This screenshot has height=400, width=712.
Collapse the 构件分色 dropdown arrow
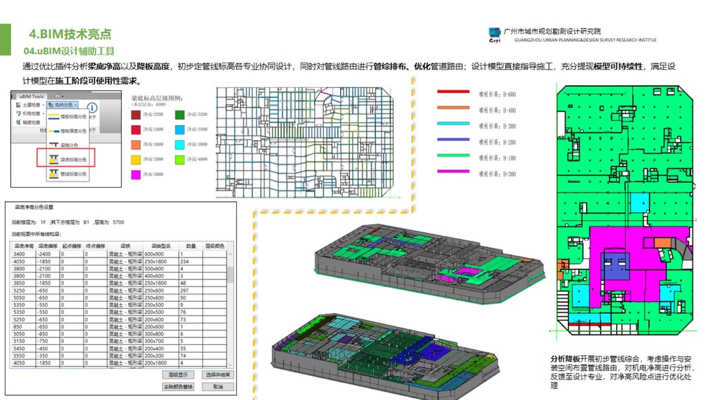[76, 105]
